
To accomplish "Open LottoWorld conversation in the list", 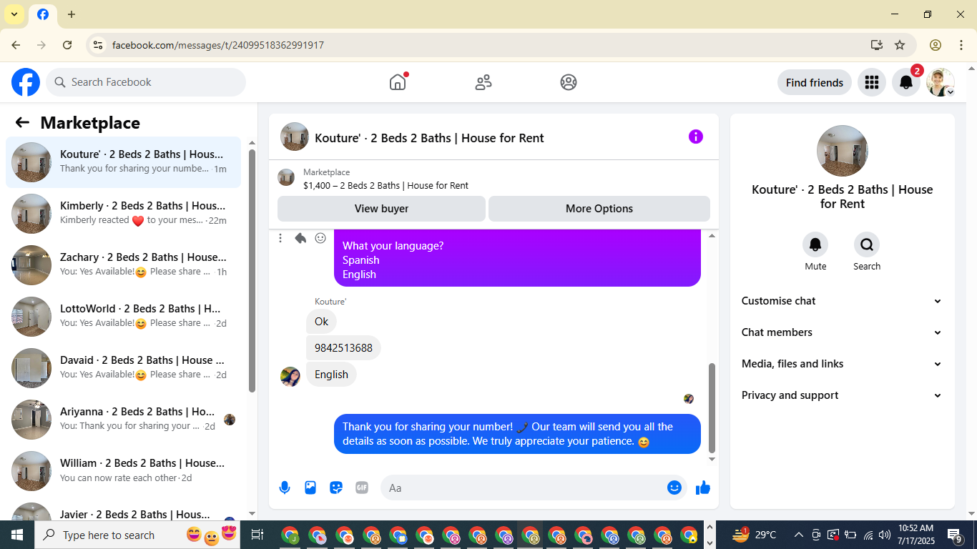I will pyautogui.click(x=124, y=317).
